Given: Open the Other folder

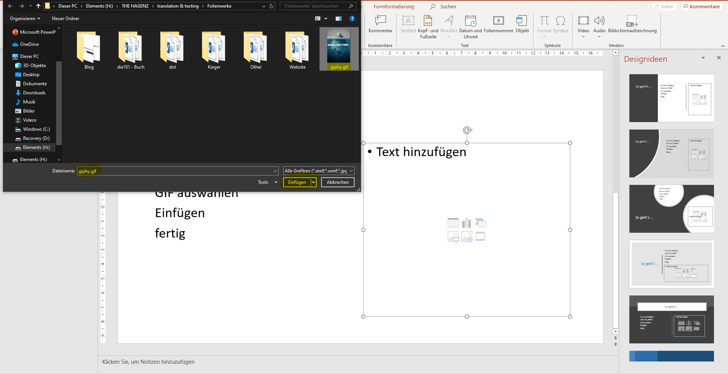Looking at the screenshot, I should pos(256,51).
